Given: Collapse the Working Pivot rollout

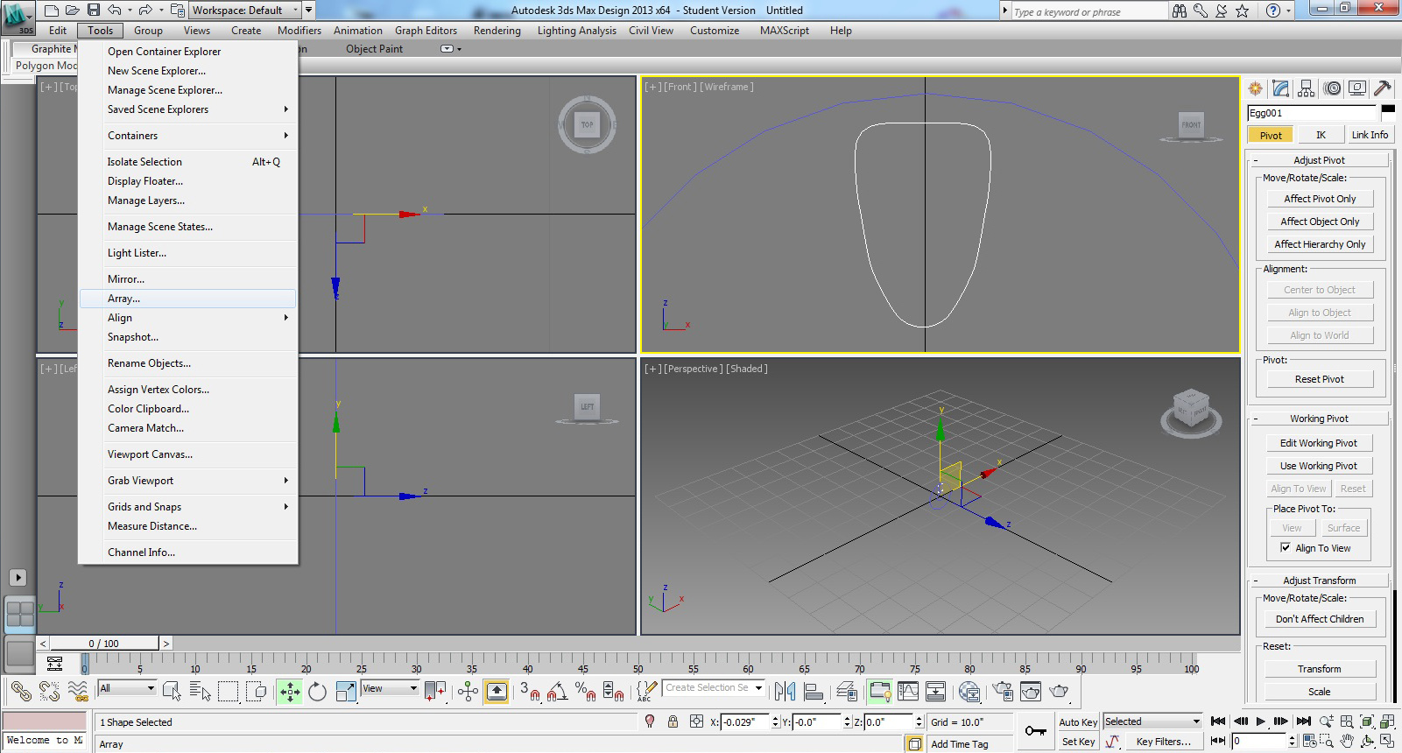Looking at the screenshot, I should pyautogui.click(x=1319, y=419).
